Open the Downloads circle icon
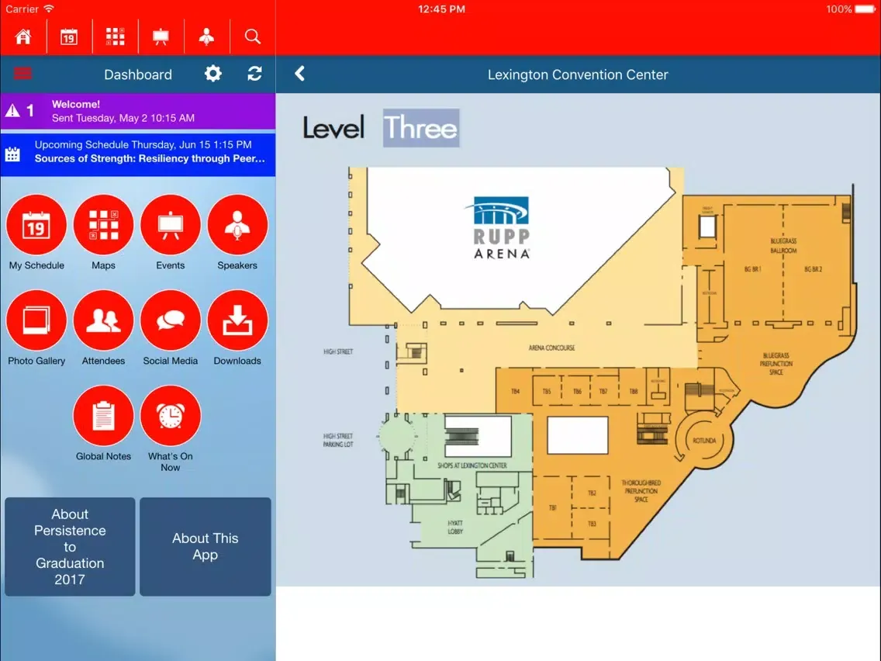Image resolution: width=881 pixels, height=661 pixels. (237, 320)
